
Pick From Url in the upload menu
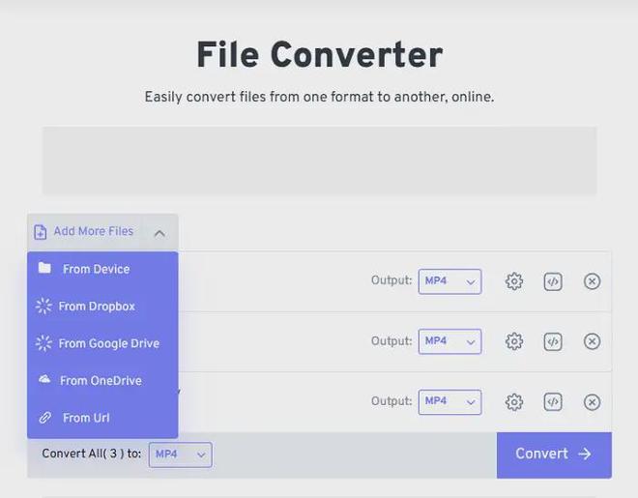click(x=86, y=418)
